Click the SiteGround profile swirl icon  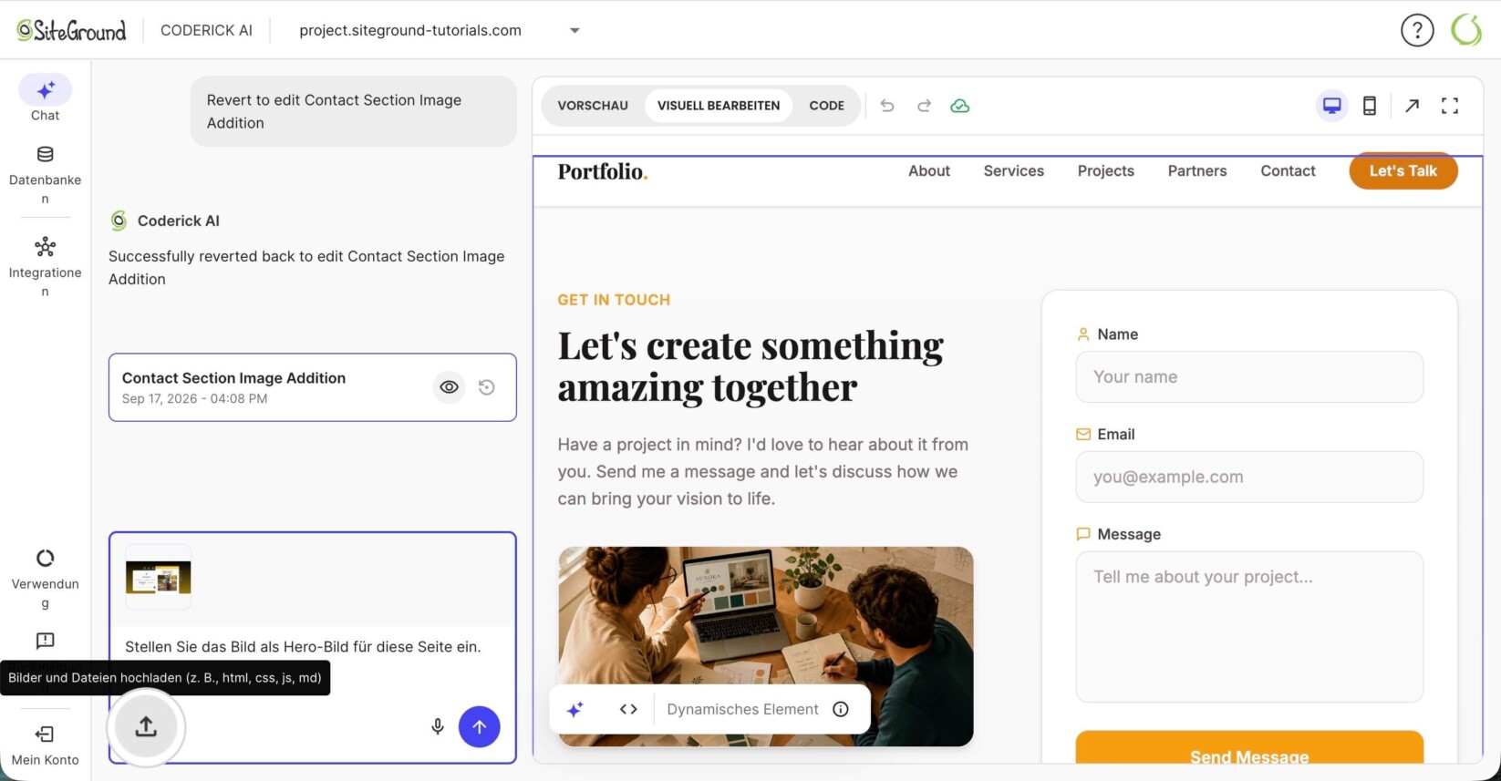coord(1466,30)
